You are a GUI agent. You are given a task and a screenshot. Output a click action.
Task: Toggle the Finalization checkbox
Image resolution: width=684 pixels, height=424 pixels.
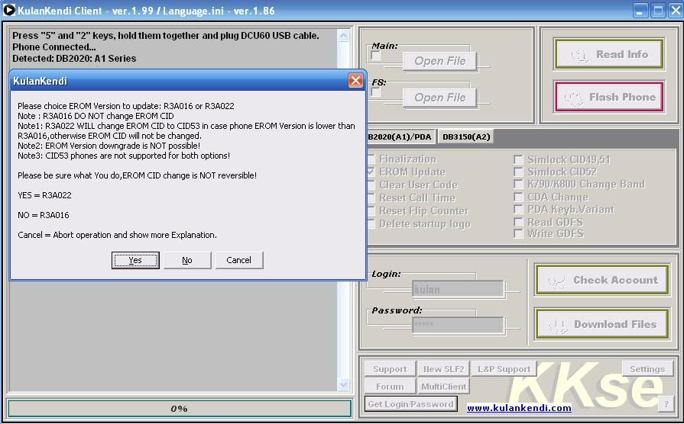tap(371, 159)
